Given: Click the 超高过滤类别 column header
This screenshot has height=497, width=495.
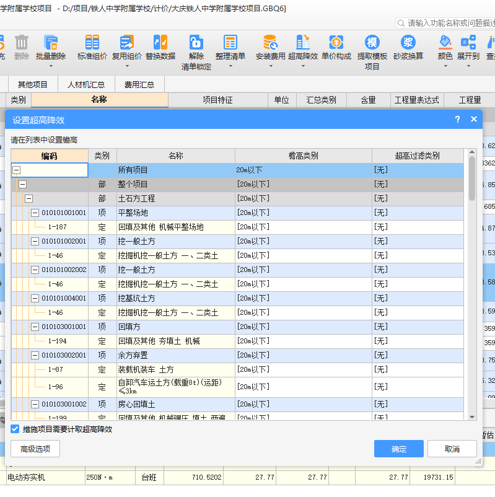Looking at the screenshot, I should click(418, 156).
